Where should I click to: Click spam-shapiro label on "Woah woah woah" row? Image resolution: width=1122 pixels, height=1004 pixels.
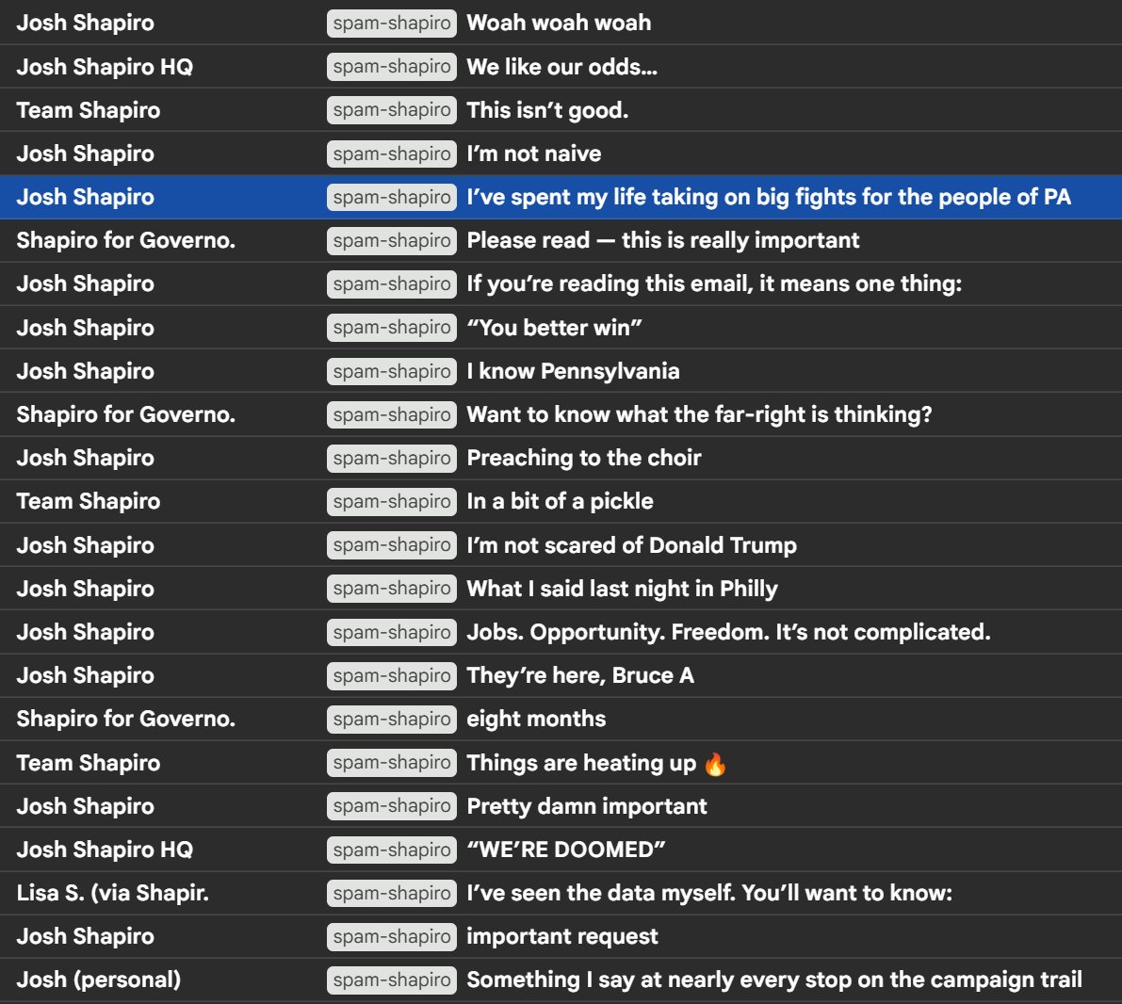[391, 23]
